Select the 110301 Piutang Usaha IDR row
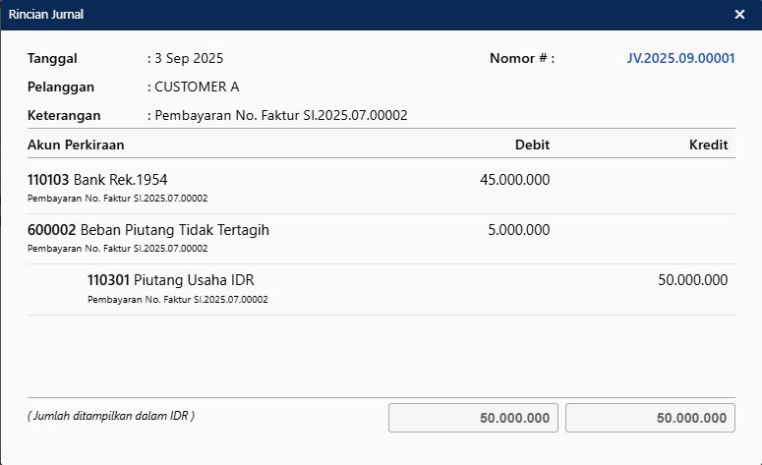 pos(171,280)
